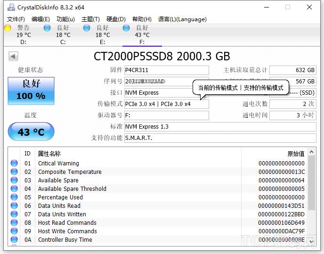Click raw value 0000000143D51

pos(281,206)
